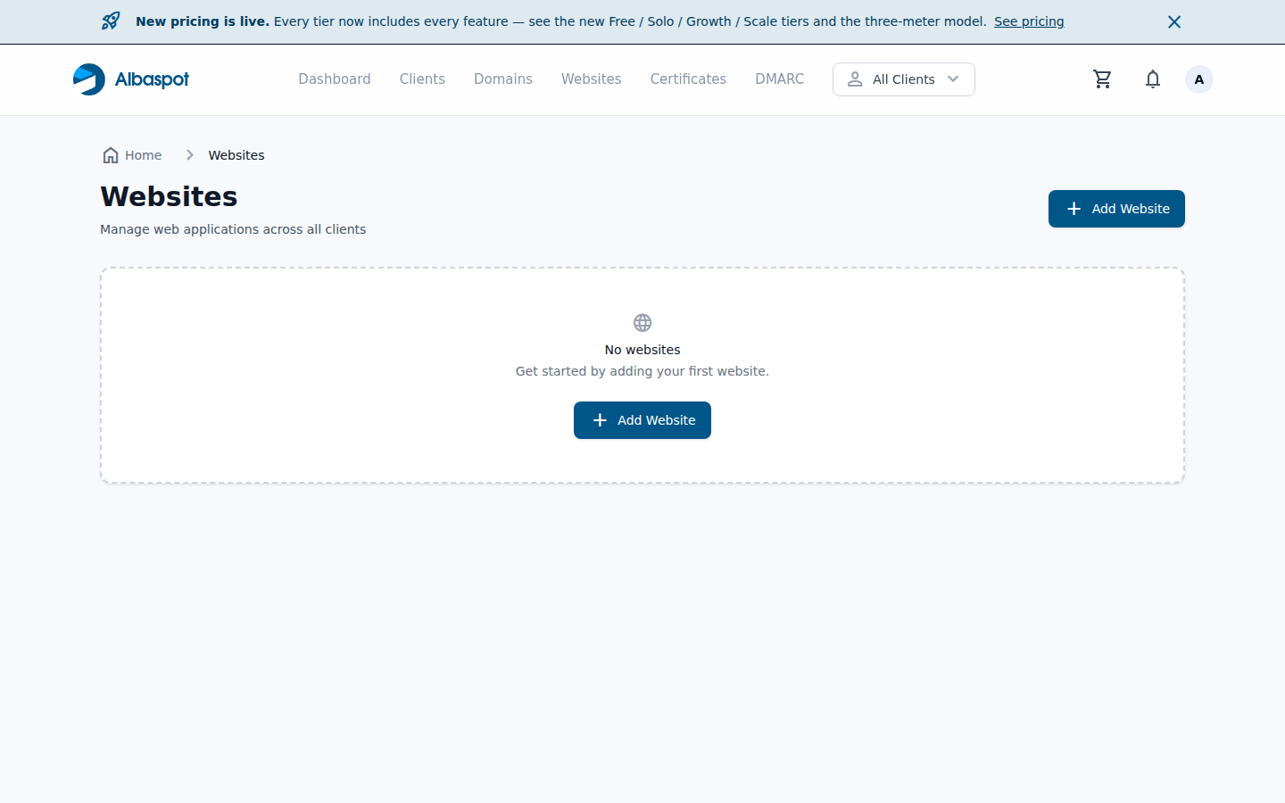Click the 'New pricing is live.' banner text

pos(203,21)
